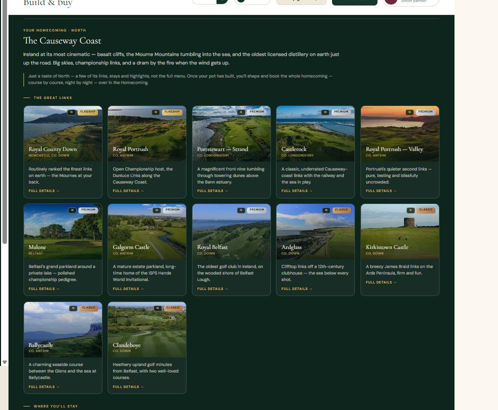Click the Classic tag on Kirkistown Castle card
498x410 pixels.
(426, 210)
